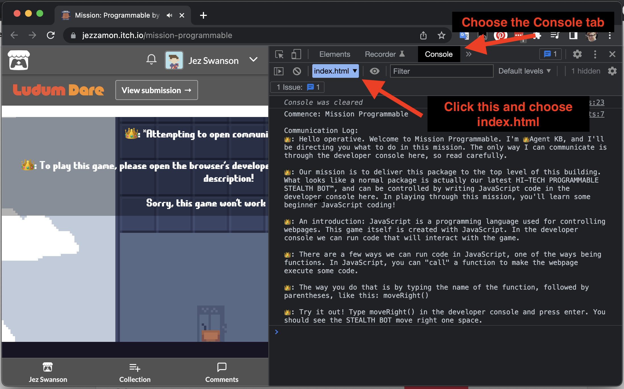Click the View submission button
The width and height of the screenshot is (624, 389).
click(157, 90)
